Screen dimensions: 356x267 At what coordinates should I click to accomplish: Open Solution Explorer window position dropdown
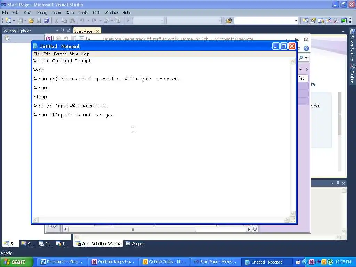pyautogui.click(x=57, y=31)
